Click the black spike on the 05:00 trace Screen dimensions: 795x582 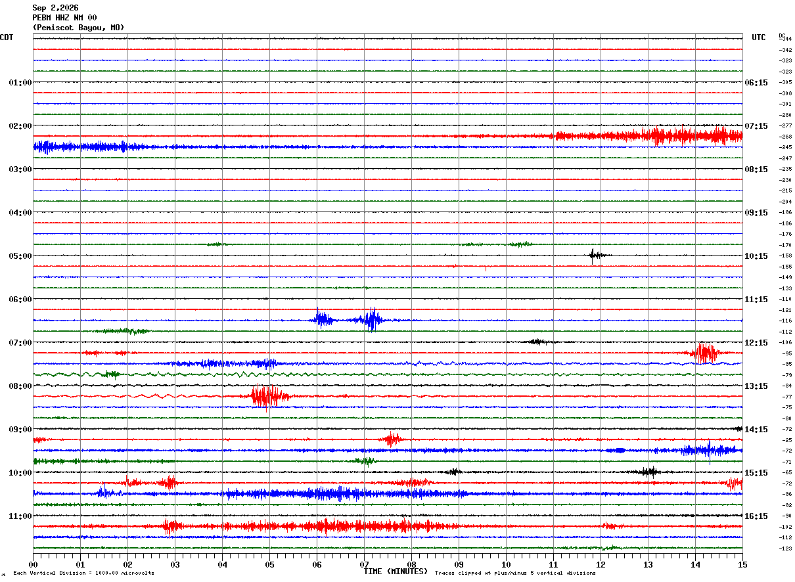coord(594,256)
